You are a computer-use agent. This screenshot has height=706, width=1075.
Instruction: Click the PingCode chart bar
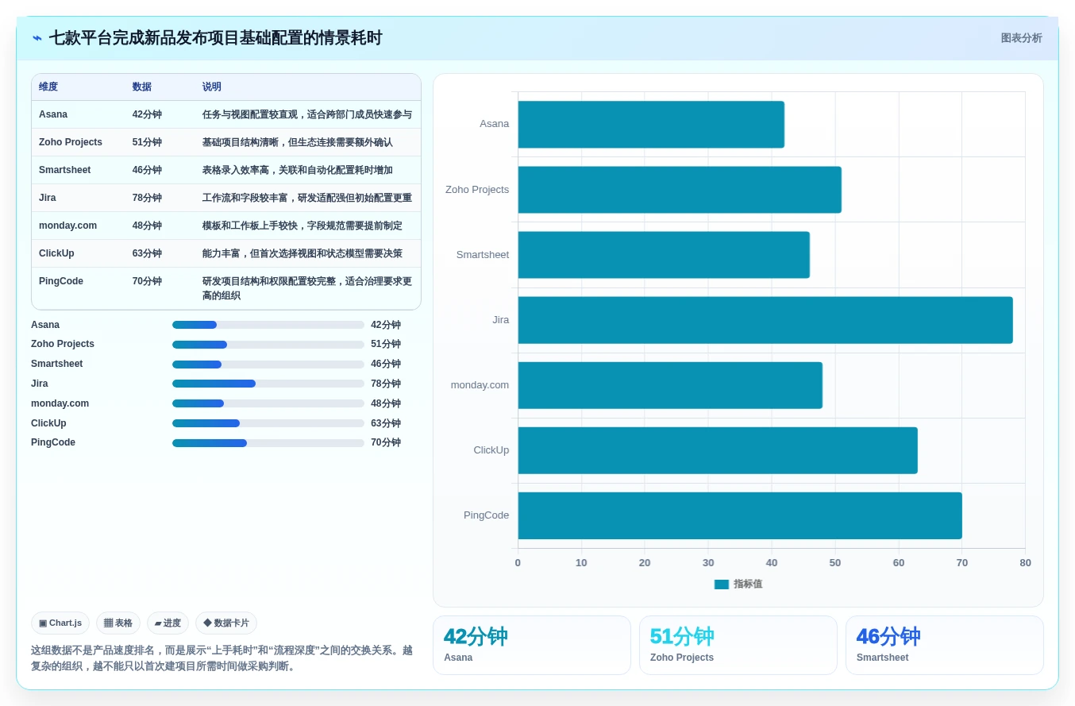(740, 515)
